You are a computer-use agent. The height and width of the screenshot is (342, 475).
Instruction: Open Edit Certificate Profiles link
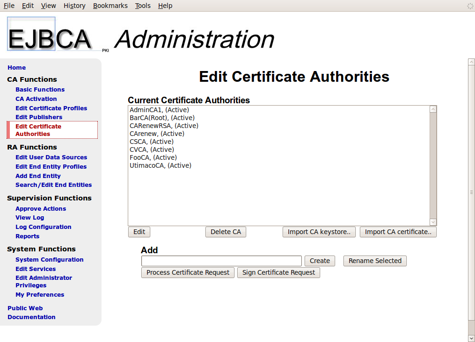(x=51, y=108)
